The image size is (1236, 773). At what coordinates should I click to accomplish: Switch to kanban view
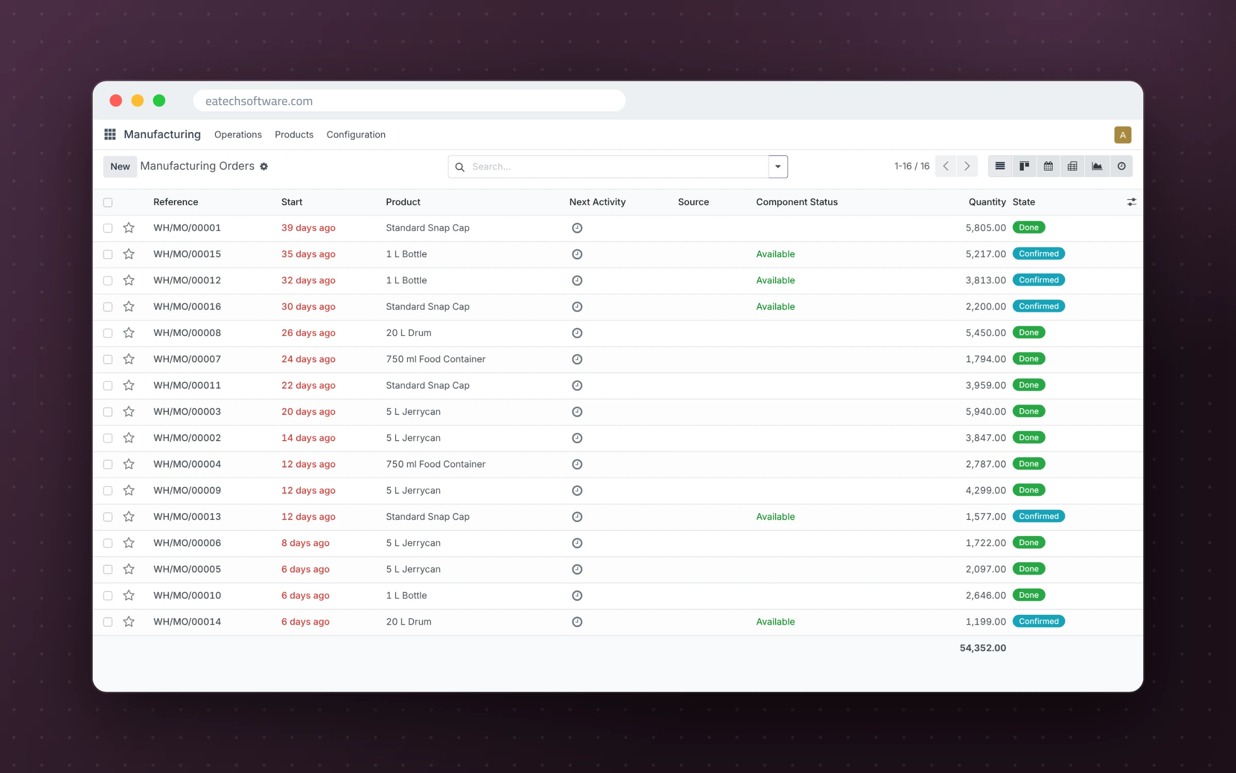pos(1024,166)
